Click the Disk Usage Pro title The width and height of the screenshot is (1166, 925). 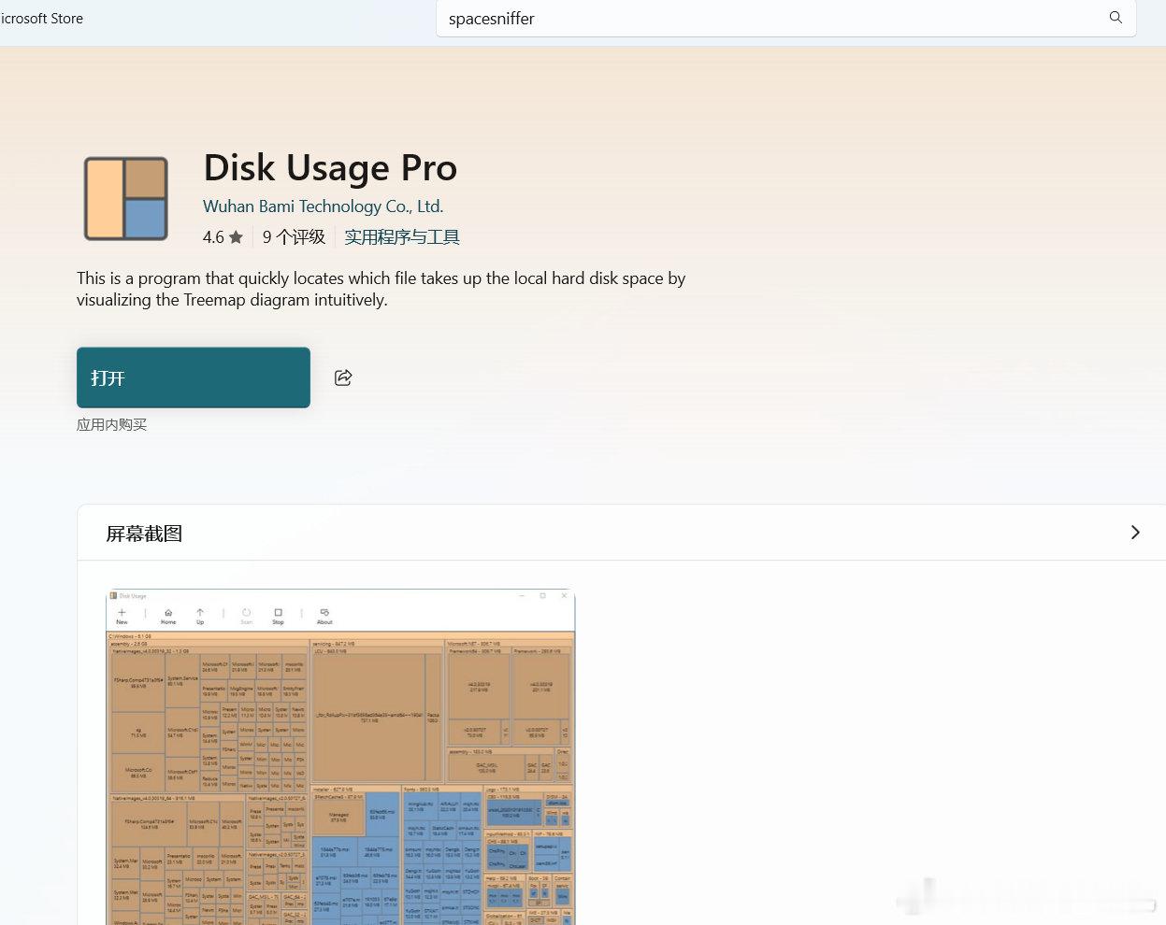[330, 168]
